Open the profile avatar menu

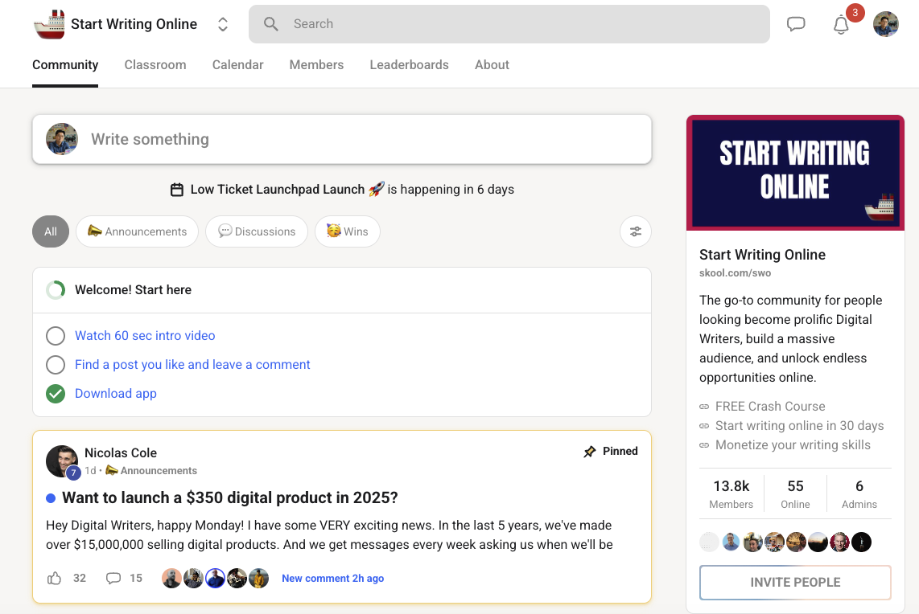(885, 24)
